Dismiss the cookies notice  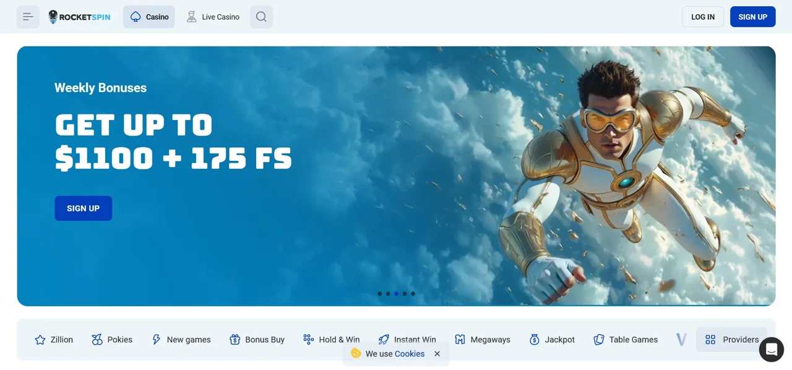437,354
